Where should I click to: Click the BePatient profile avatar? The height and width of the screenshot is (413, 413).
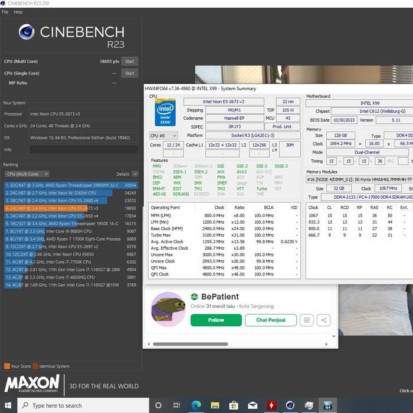click(x=168, y=310)
